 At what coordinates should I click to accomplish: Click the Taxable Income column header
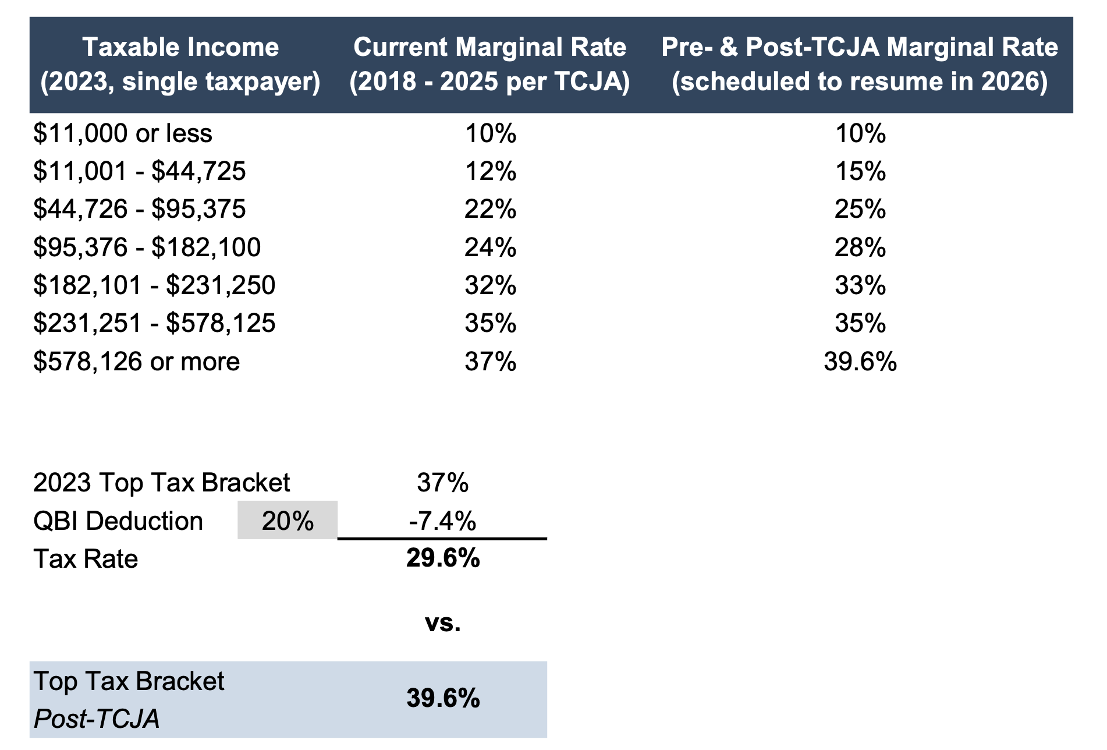[180, 64]
